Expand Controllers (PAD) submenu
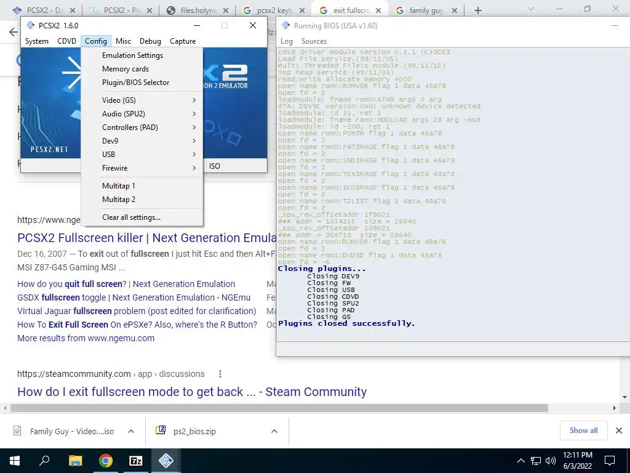This screenshot has height=473, width=630. pyautogui.click(x=142, y=127)
